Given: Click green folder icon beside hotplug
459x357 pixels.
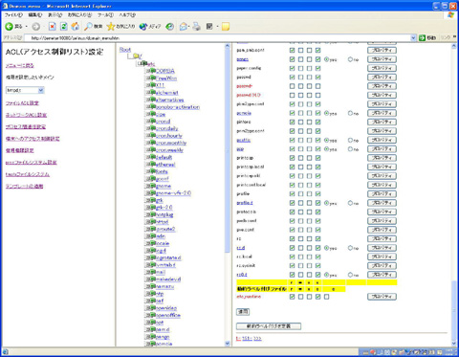Looking at the screenshot, I should (x=153, y=214).
